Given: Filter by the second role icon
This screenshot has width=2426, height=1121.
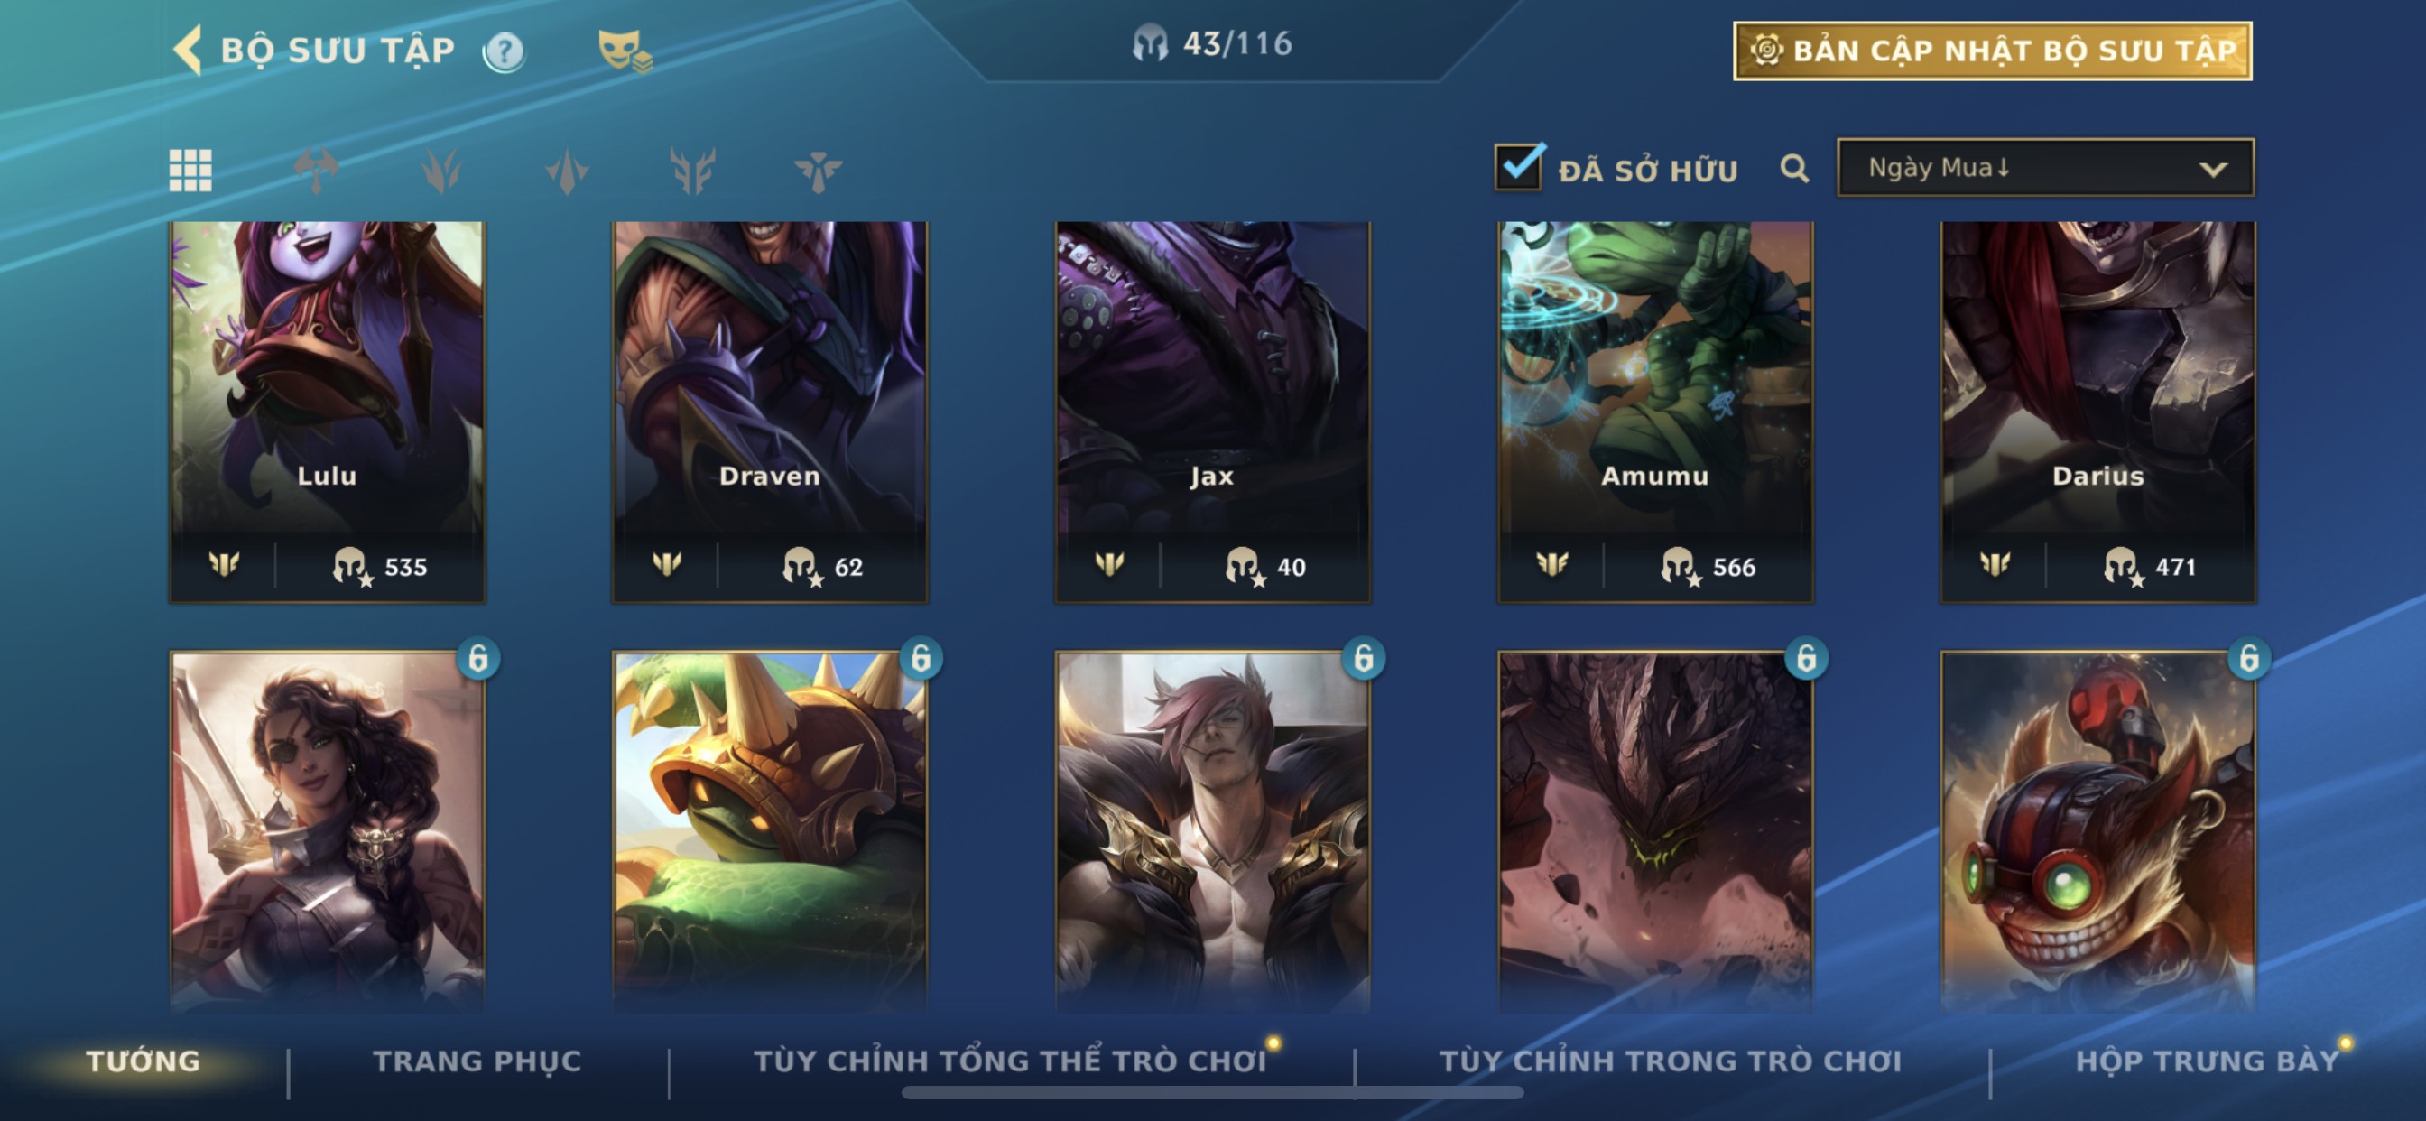Looking at the screenshot, I should (x=317, y=171).
